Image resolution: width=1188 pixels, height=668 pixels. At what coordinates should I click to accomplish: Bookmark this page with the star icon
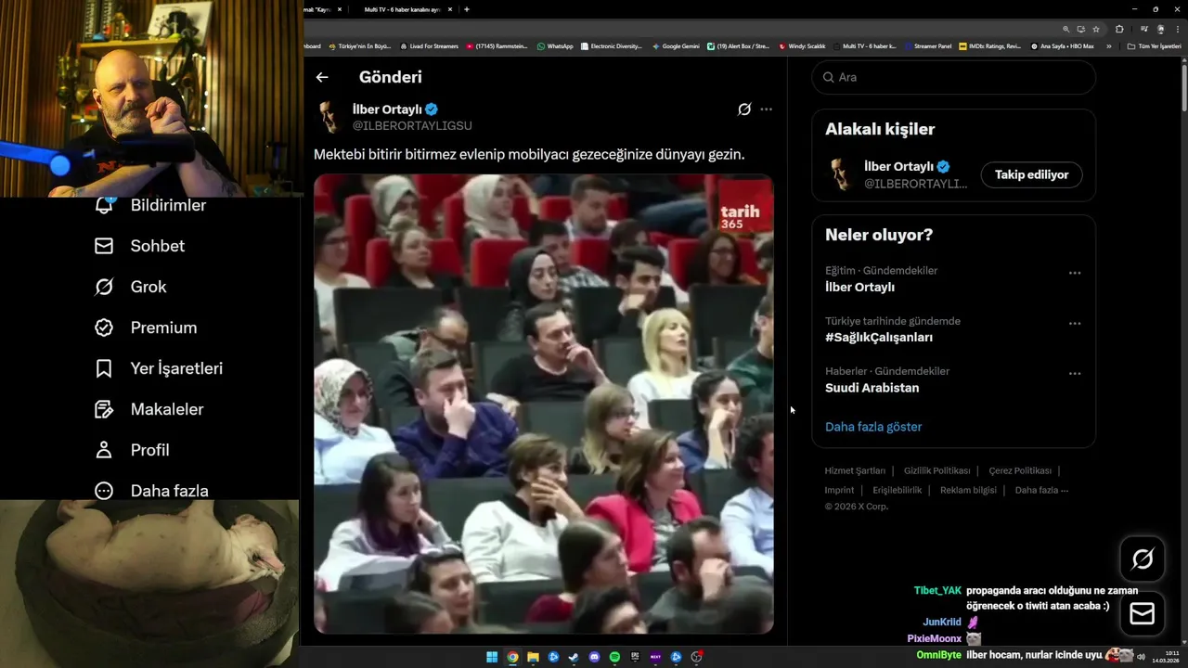click(x=1096, y=29)
